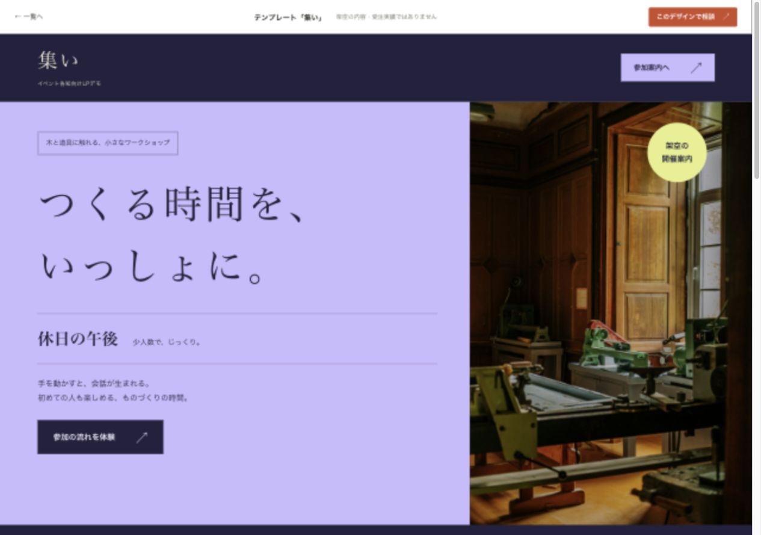Click the workshop machinery photo

[611, 313]
